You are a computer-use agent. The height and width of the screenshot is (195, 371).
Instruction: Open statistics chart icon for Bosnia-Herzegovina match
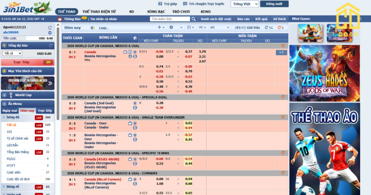(x=130, y=56)
